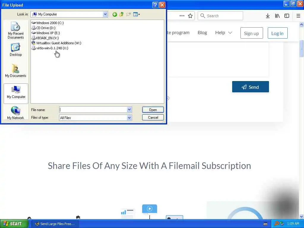Screen dimensions: 304x228
Task: Click the Sign up button
Action: [x=252, y=33]
